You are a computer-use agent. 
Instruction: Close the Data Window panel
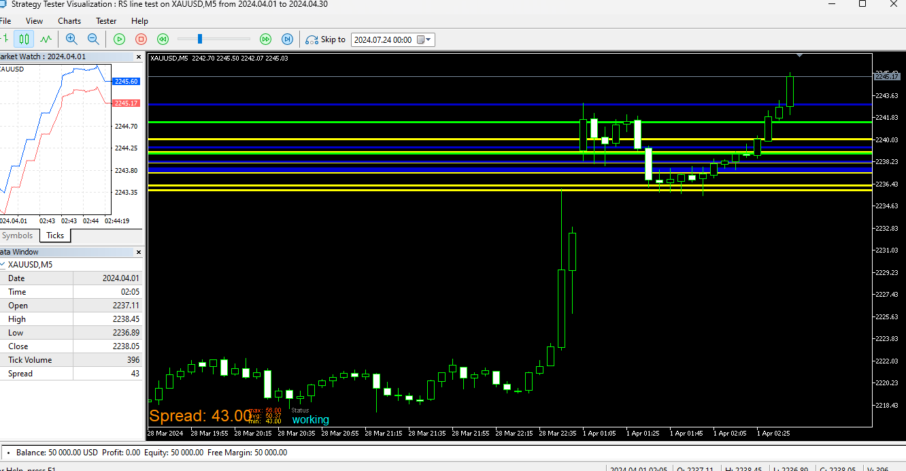point(139,252)
